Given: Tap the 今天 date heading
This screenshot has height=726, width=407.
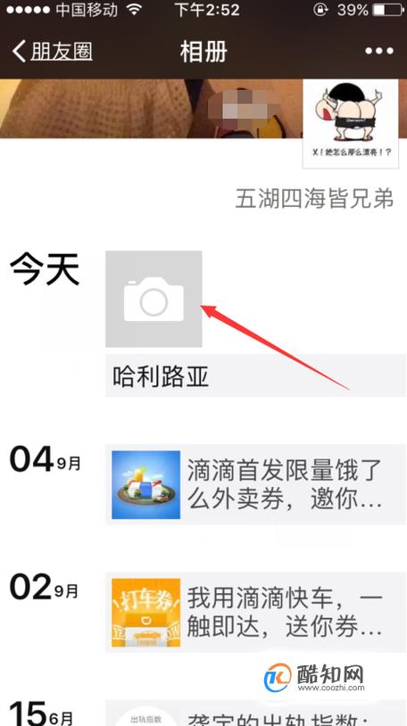Looking at the screenshot, I should pyautogui.click(x=45, y=270).
